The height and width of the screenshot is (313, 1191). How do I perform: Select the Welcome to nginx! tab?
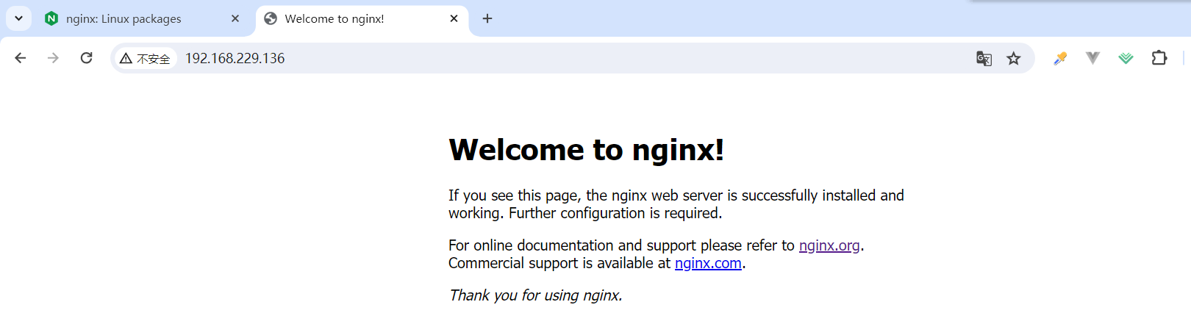(x=362, y=19)
